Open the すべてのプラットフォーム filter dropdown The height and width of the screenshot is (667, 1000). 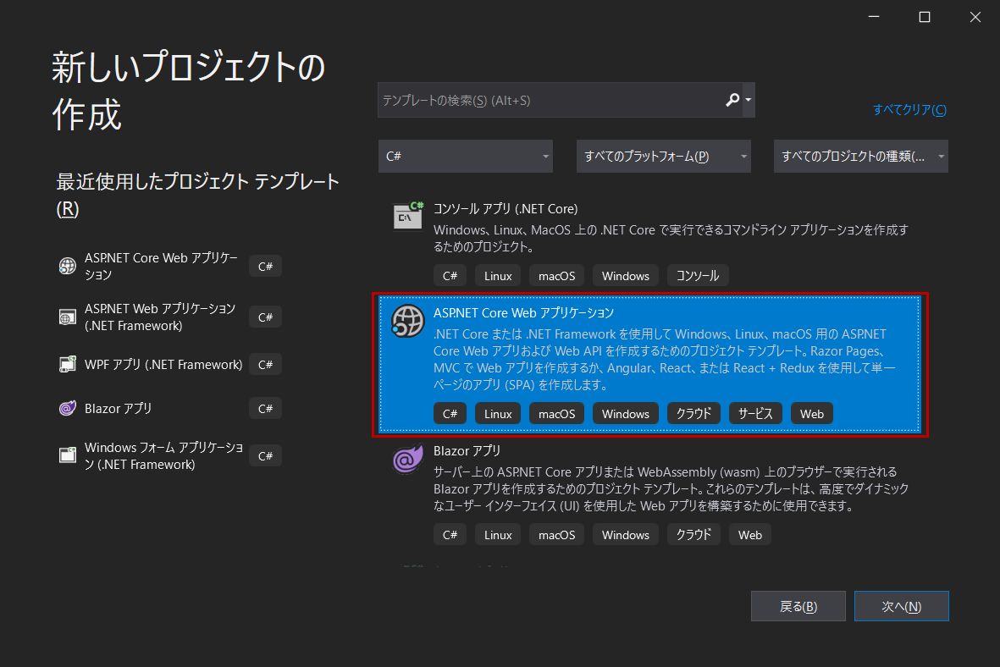(x=663, y=157)
